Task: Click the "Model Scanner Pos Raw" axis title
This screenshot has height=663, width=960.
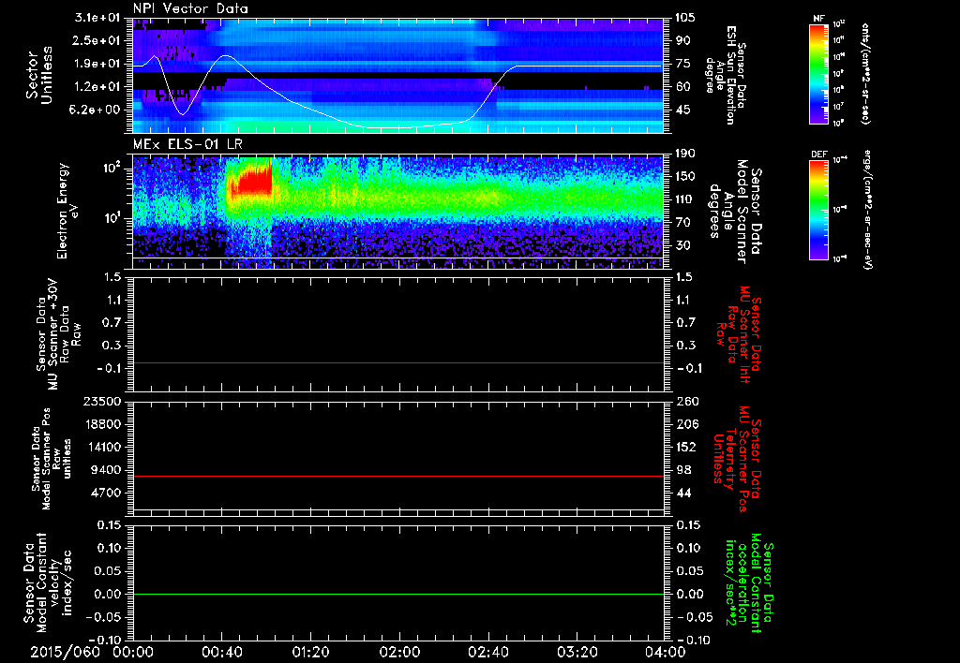Action: point(52,460)
